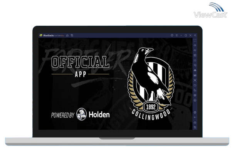Maximize the BlueStacks window
The image size is (232, 159).
pos(186,35)
